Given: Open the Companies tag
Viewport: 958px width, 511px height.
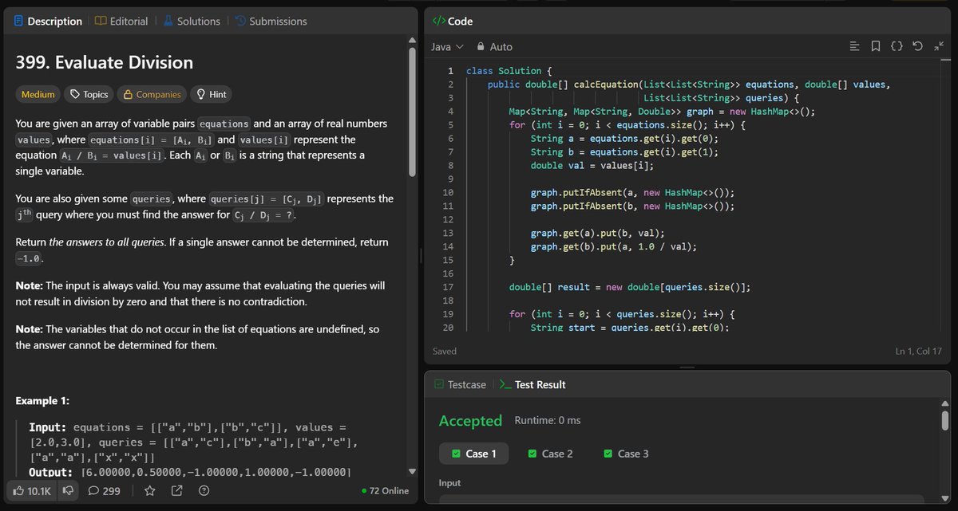Looking at the screenshot, I should coord(152,94).
